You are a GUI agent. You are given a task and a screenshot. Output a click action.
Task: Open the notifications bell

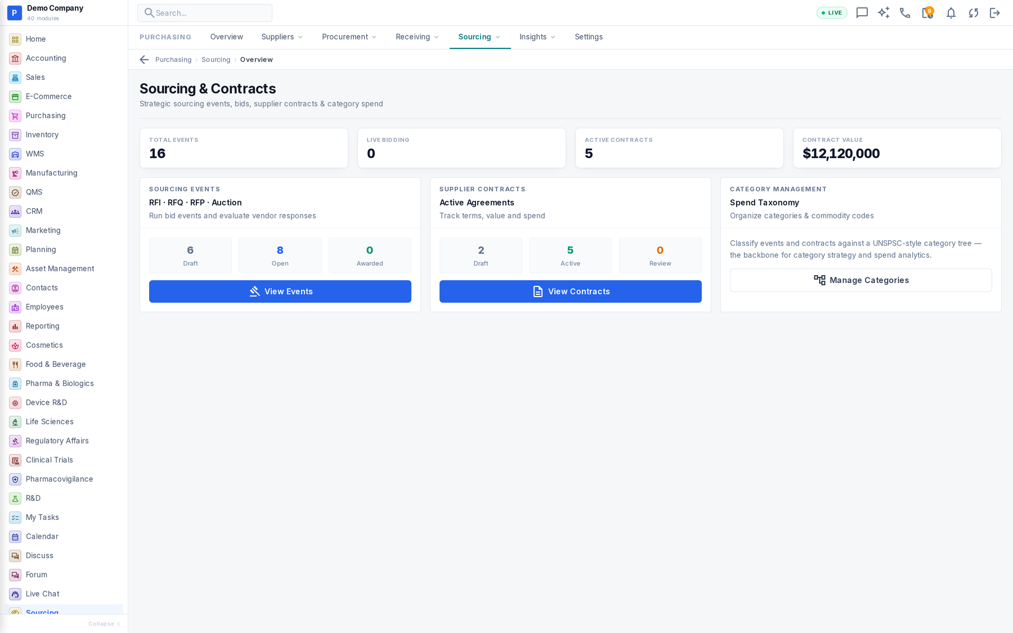point(951,13)
